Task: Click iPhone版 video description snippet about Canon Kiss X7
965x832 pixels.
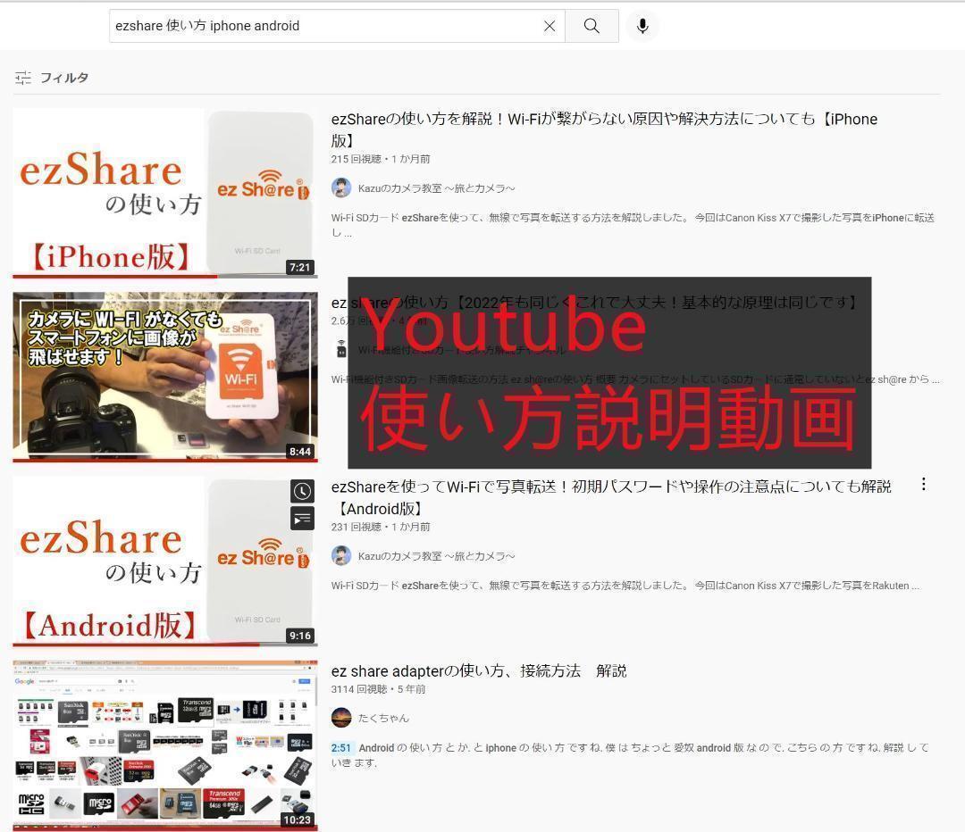Action: tap(633, 225)
